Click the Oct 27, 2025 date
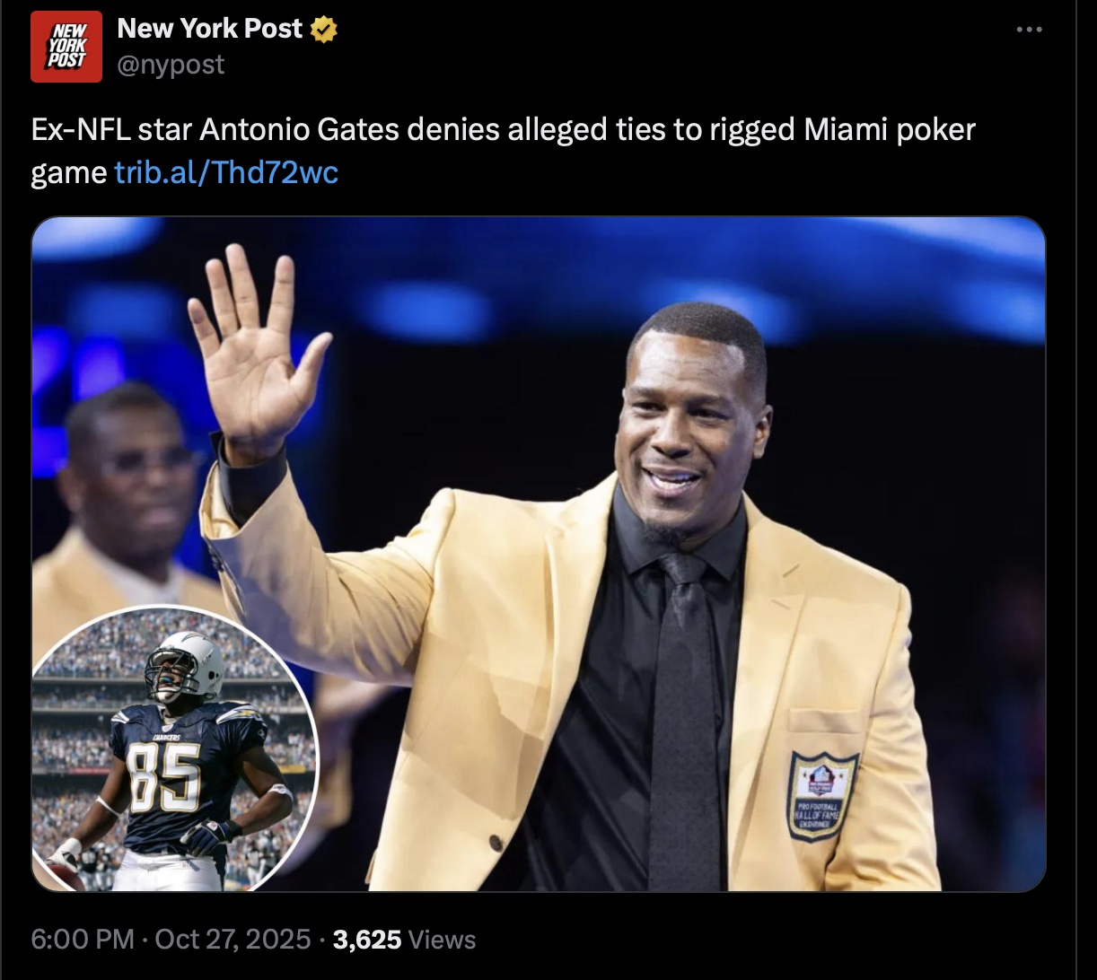Screen dimensions: 1097x980 tap(233, 940)
